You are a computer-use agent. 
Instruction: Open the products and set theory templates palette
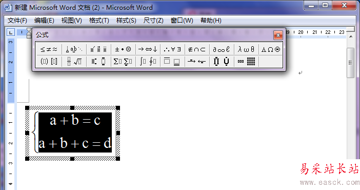pos(222,62)
